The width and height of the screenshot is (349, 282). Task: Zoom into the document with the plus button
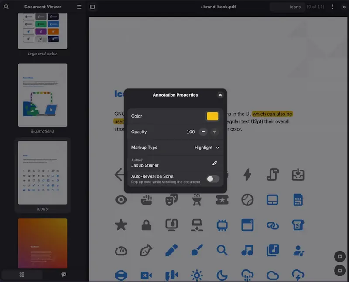pos(339,256)
